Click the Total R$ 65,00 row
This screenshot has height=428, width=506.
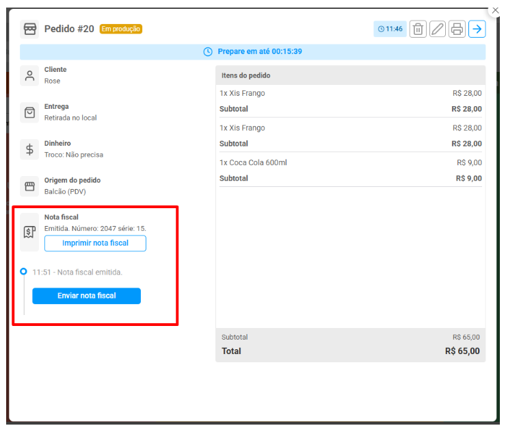click(x=350, y=351)
